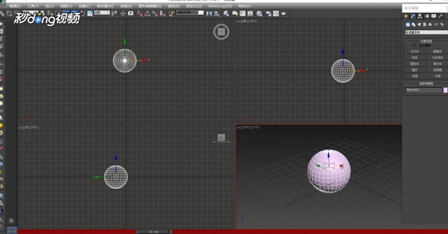Click the GeoSphere (几何球体) button
The height and width of the screenshot is (234, 448).
437,58
